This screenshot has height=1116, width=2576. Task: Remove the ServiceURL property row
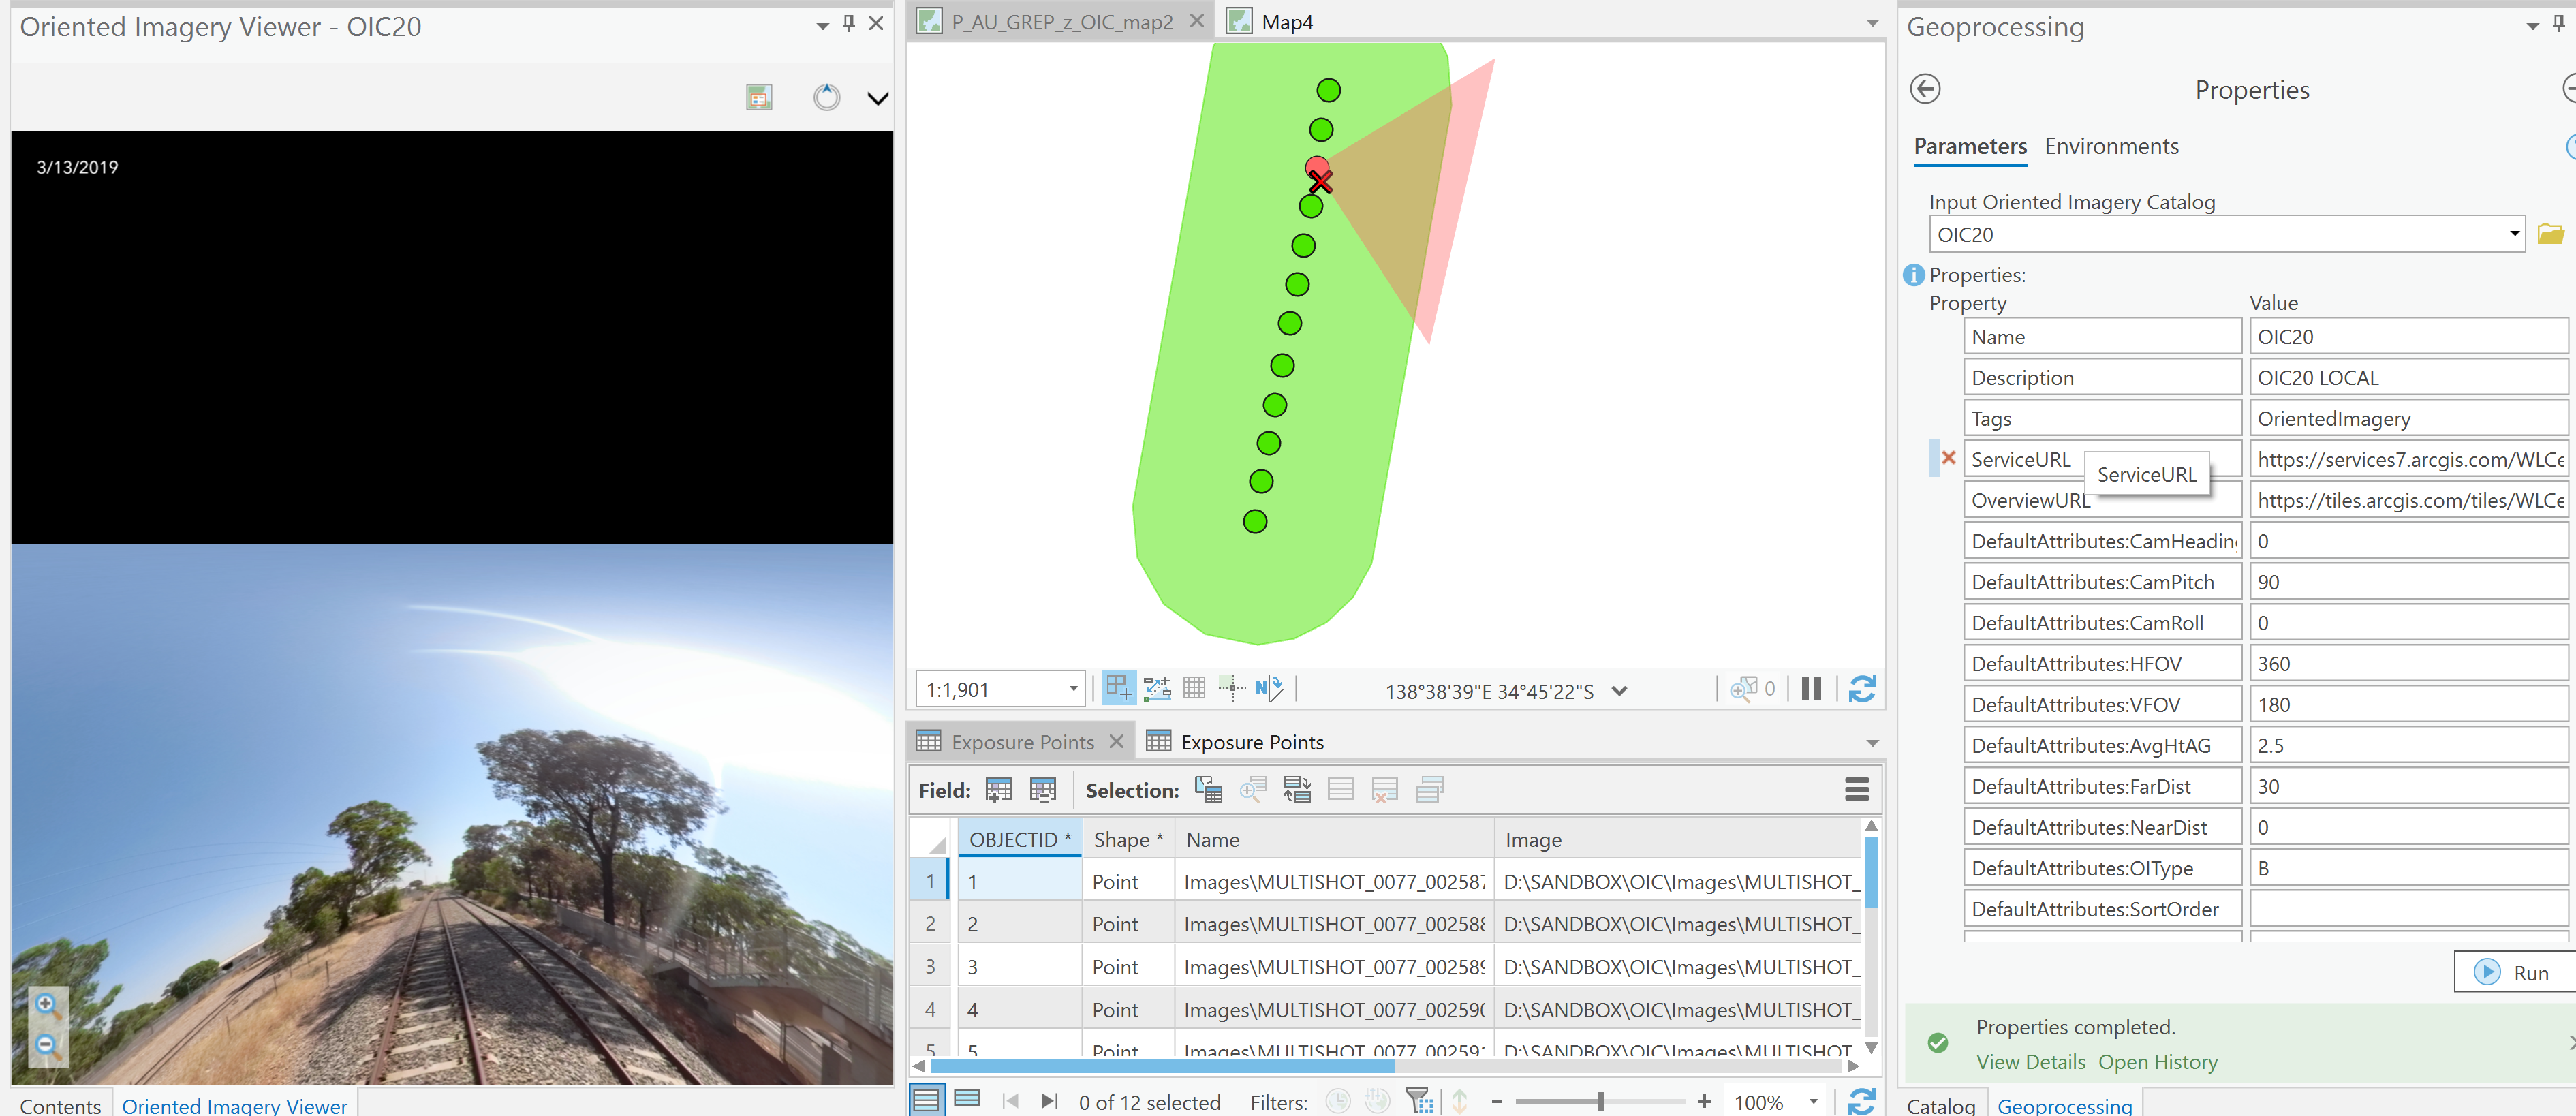click(x=1948, y=458)
